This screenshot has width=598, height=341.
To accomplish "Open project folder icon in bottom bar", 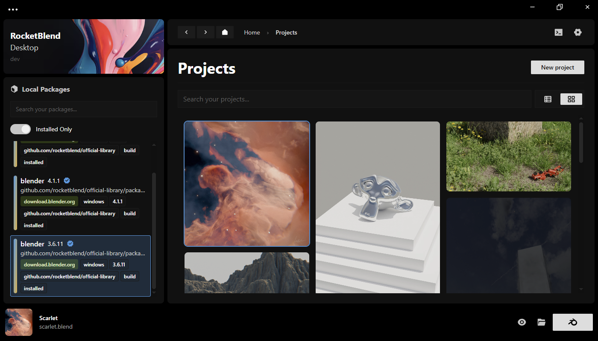I will pos(542,322).
